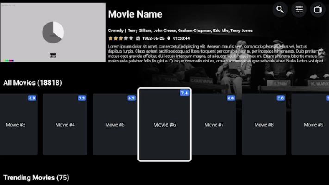Open the Movie #7 card

[x=214, y=124]
